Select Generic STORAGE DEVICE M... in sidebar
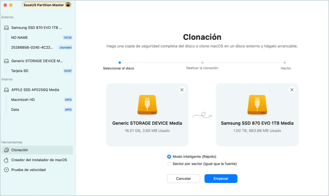 (37, 61)
